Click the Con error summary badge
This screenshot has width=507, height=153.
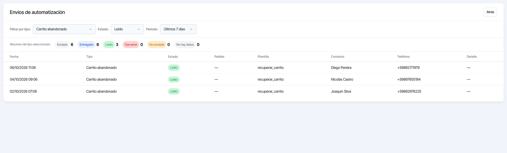click(x=131, y=45)
